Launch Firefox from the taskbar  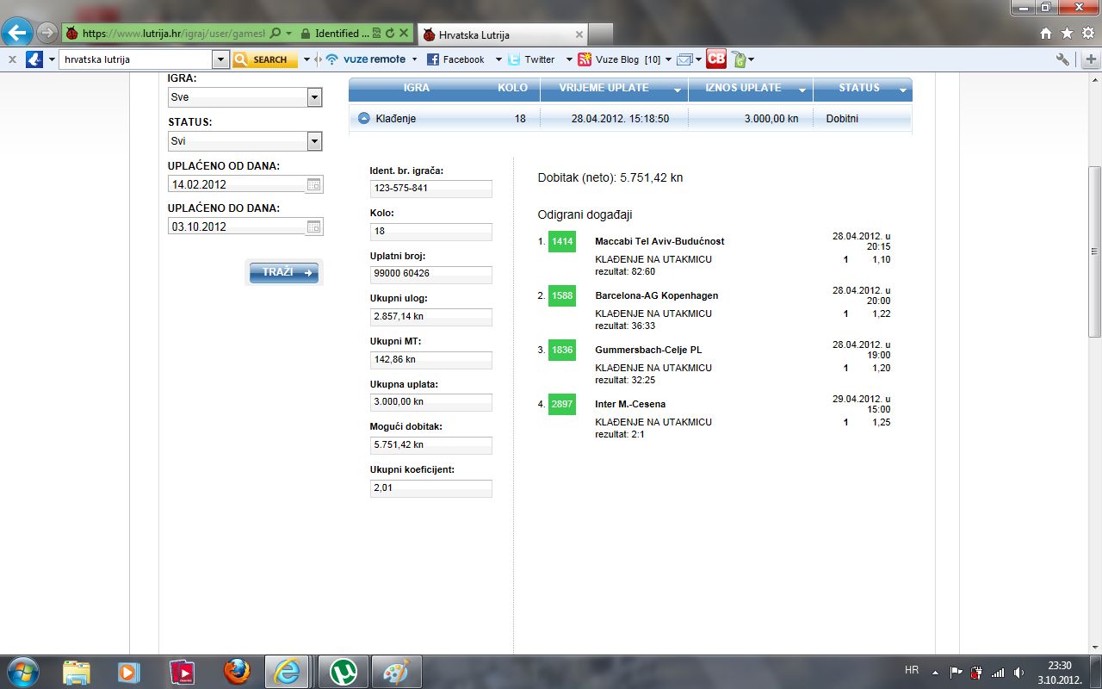click(x=237, y=672)
